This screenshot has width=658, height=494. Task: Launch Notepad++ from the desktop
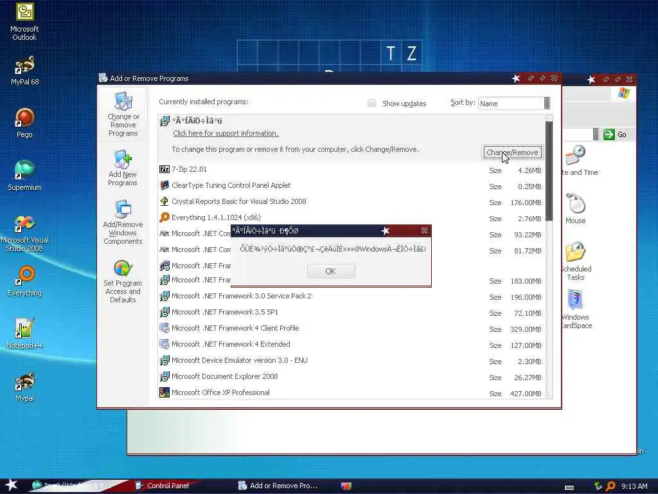tap(24, 334)
